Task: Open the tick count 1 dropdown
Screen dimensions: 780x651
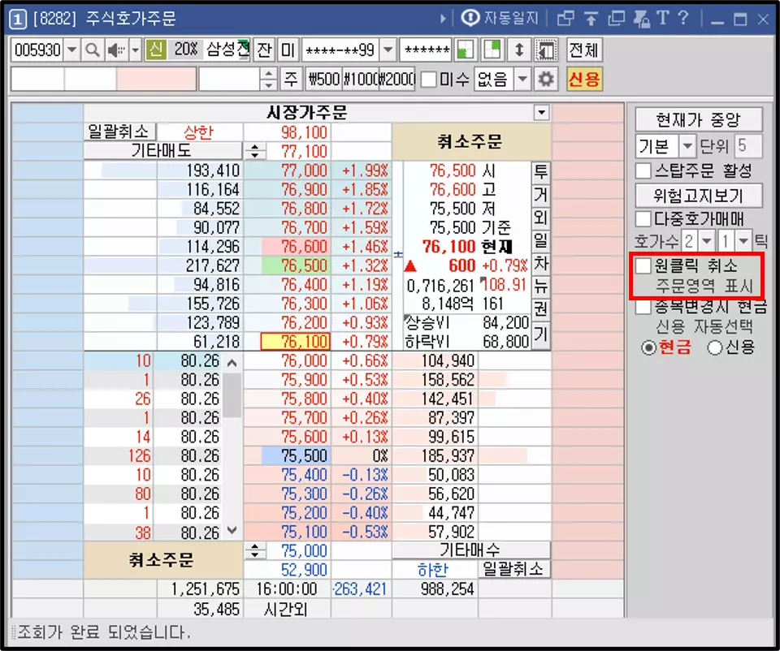Action: 743,242
